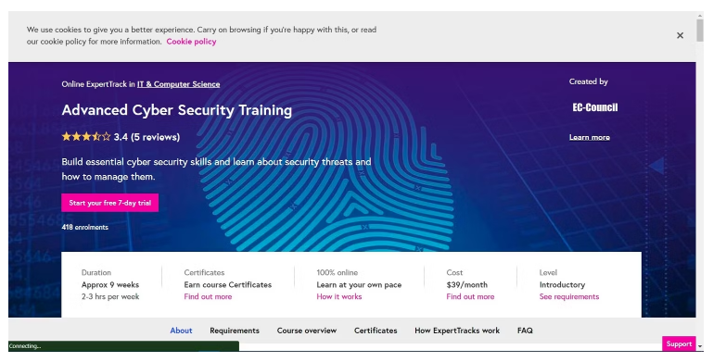Open the See requirements link
Screen dimensions: 713x362
click(x=569, y=296)
